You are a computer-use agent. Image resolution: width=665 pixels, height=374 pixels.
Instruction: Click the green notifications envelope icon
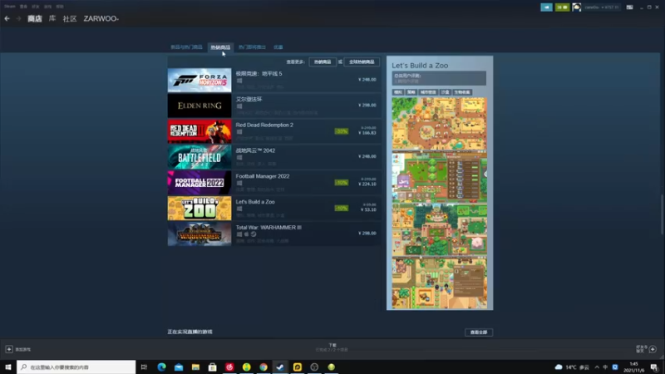563,7
